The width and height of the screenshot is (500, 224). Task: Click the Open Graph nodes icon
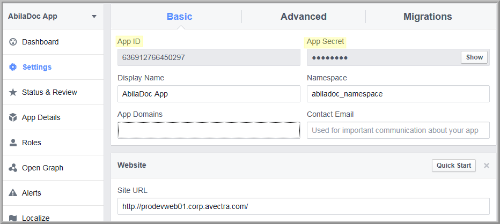[x=13, y=168]
